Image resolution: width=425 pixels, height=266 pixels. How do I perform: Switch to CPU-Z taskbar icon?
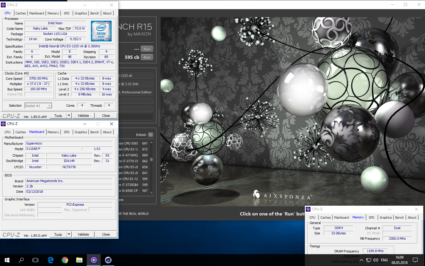click(94, 260)
